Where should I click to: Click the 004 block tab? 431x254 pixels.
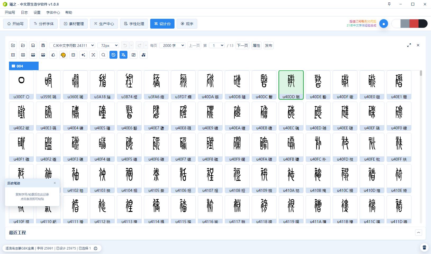point(24,66)
